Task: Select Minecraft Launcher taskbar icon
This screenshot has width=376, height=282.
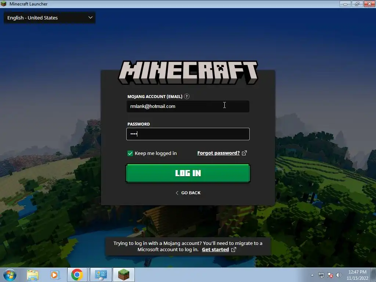Action: [124, 275]
